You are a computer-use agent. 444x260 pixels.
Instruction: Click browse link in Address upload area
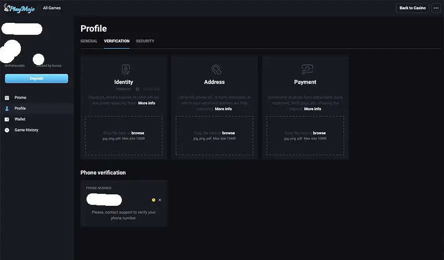pos(229,133)
